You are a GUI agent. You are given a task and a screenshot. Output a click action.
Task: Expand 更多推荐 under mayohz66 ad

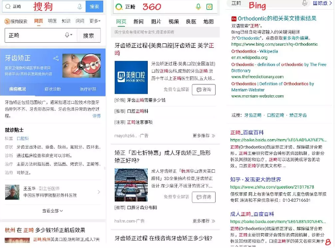(204, 136)
